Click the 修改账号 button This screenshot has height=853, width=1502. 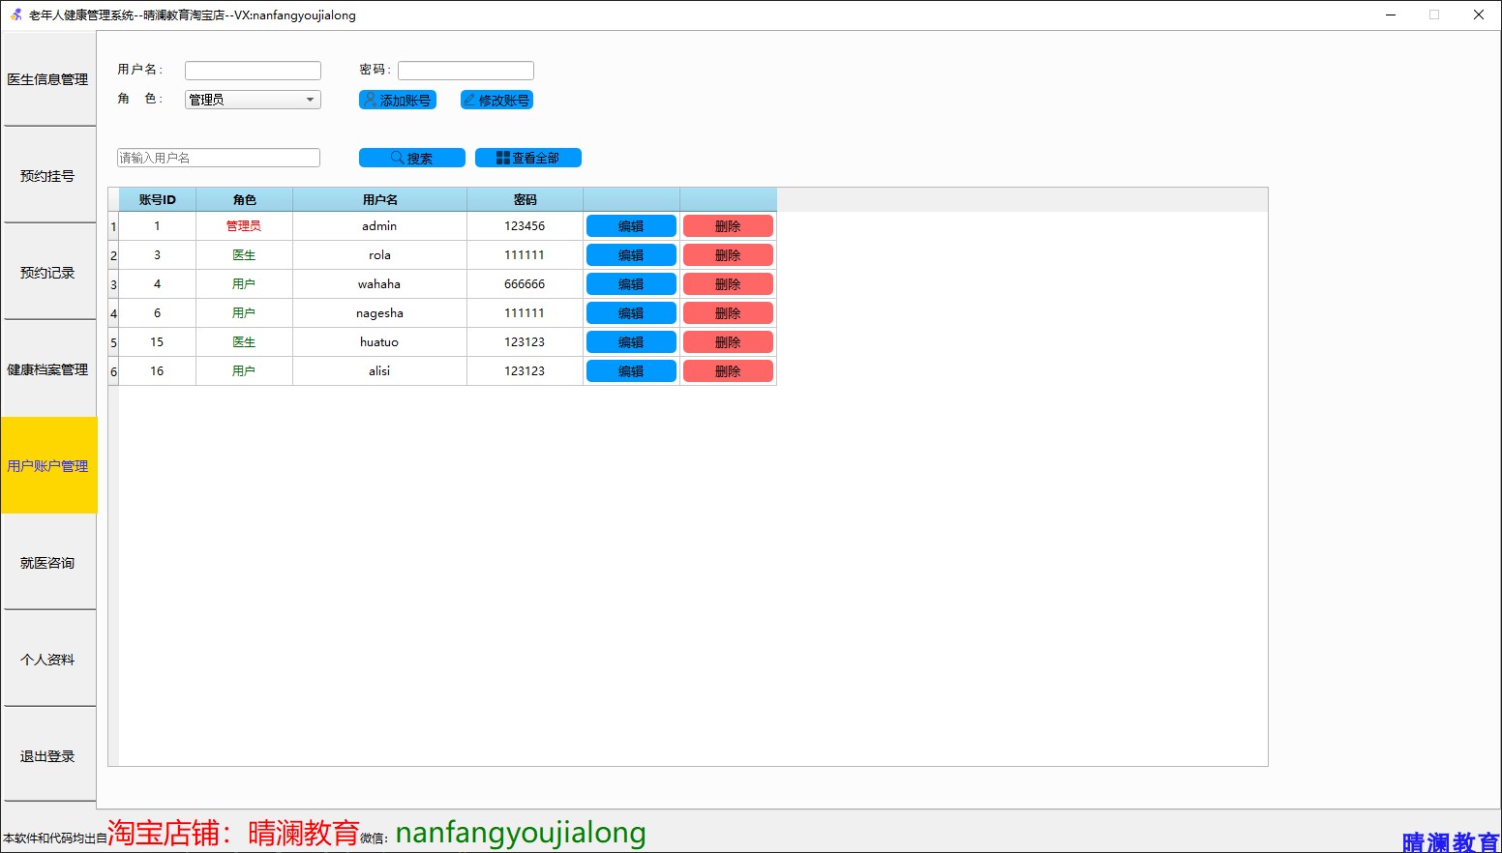(x=496, y=100)
